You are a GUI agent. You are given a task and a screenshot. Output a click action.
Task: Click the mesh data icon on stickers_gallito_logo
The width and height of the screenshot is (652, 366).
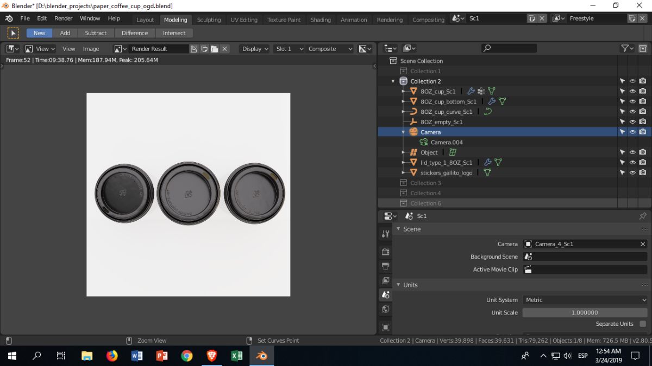pos(487,173)
